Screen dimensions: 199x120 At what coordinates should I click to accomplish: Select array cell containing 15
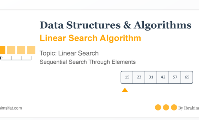pos(127,77)
